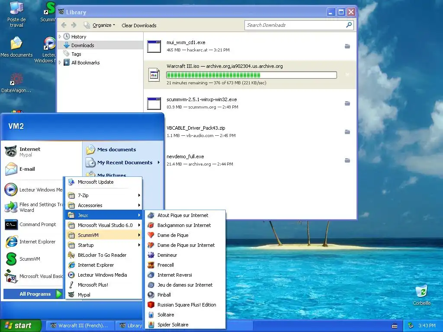Launch Russian Square Plus! Edition
443x332 pixels.
tap(185, 305)
